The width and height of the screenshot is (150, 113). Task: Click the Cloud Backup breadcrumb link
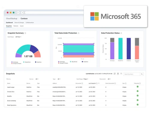point(12,19)
